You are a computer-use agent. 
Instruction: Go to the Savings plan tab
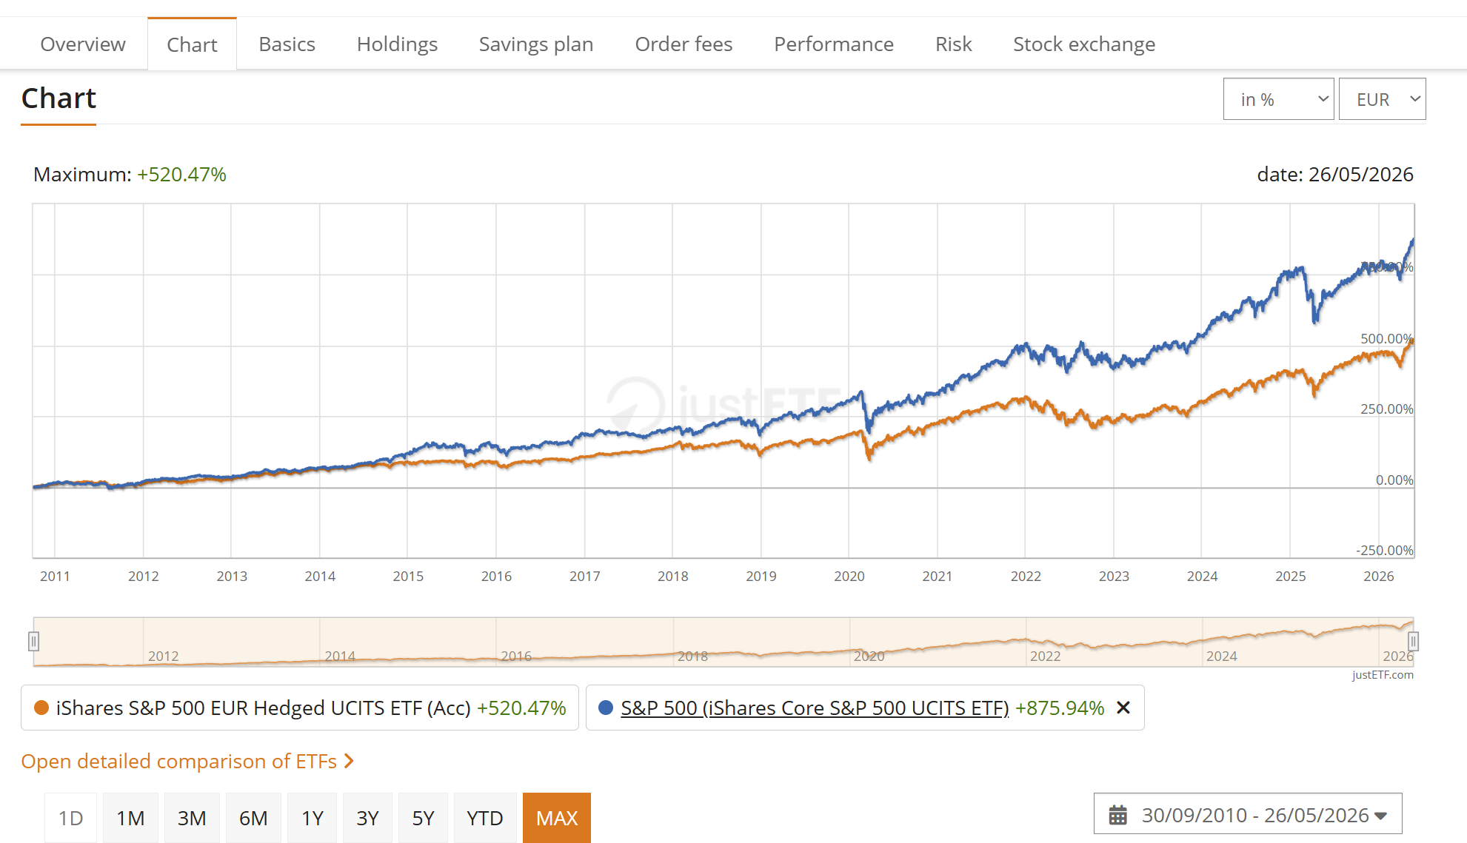tap(536, 44)
